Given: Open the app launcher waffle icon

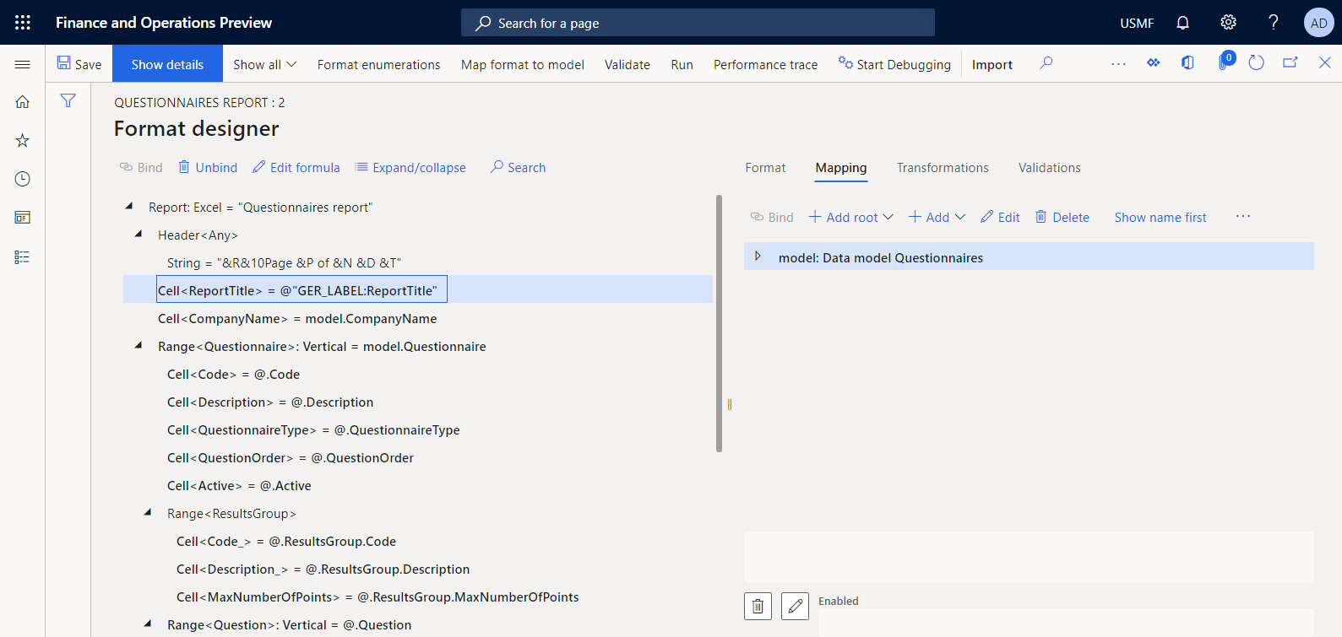Looking at the screenshot, I should (23, 23).
